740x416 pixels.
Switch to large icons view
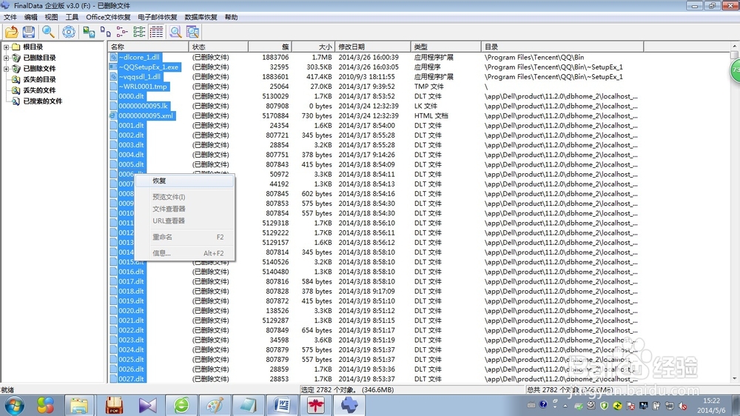click(89, 32)
